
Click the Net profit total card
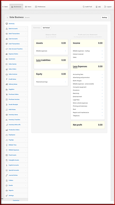(x=88, y=125)
